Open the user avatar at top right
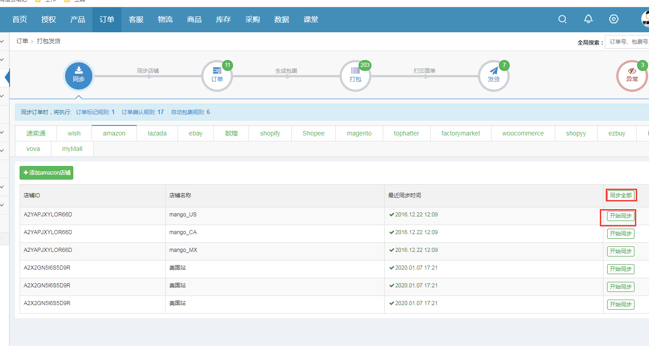The width and height of the screenshot is (649, 346). point(645,19)
